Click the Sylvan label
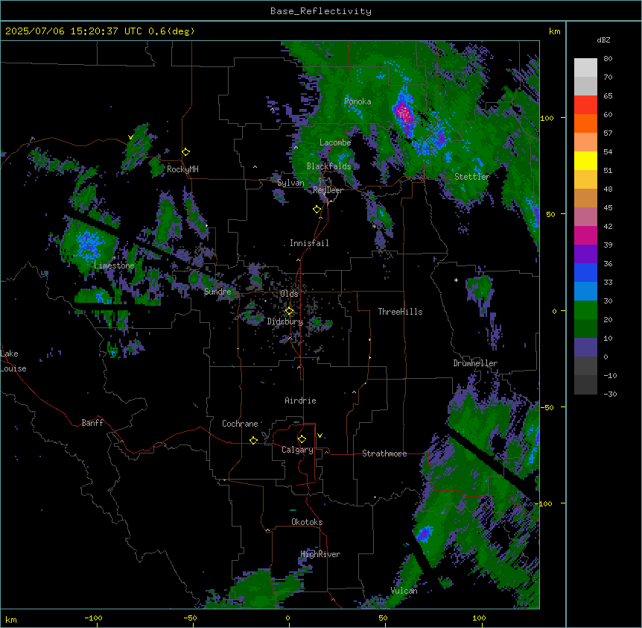Image resolution: width=642 pixels, height=628 pixels. (x=290, y=183)
